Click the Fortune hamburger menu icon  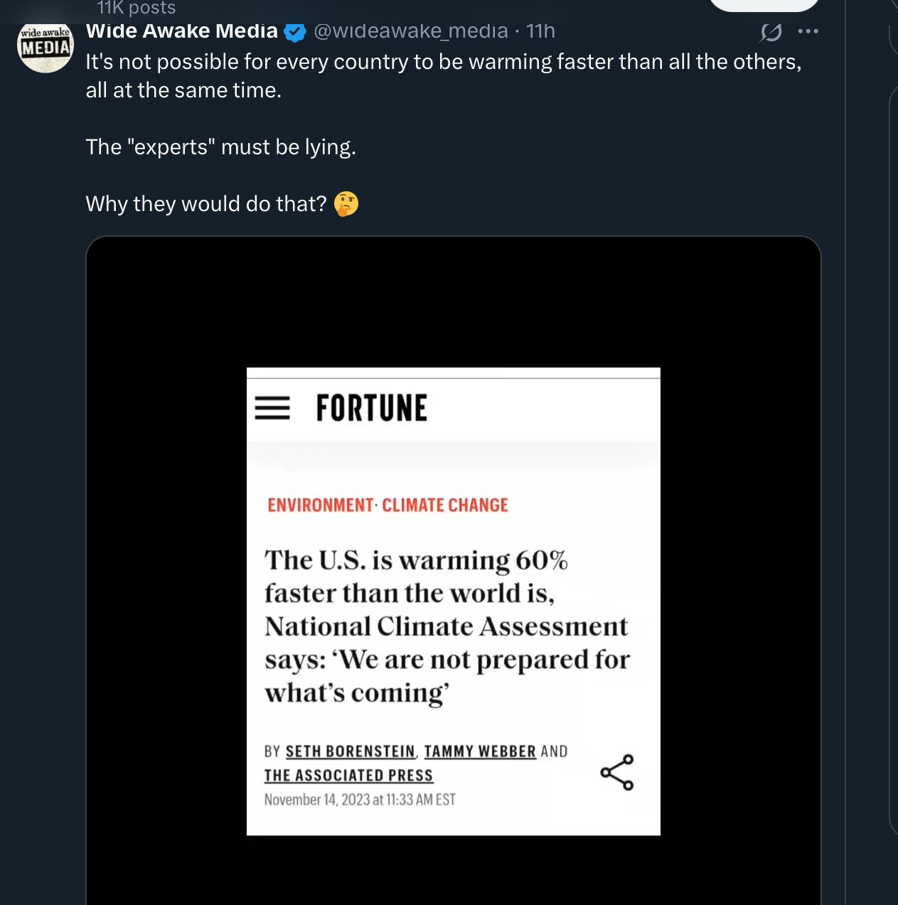272,408
